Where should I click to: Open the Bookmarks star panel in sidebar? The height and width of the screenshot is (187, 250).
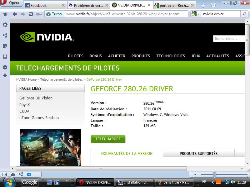[x=5, y=14]
